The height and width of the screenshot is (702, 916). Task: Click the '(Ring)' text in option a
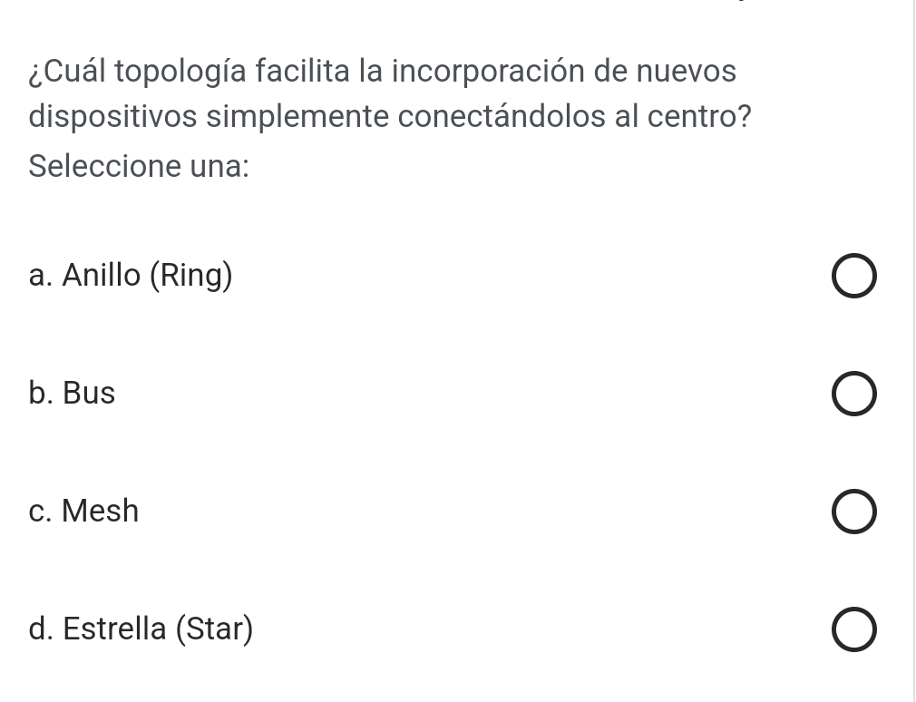(191, 275)
